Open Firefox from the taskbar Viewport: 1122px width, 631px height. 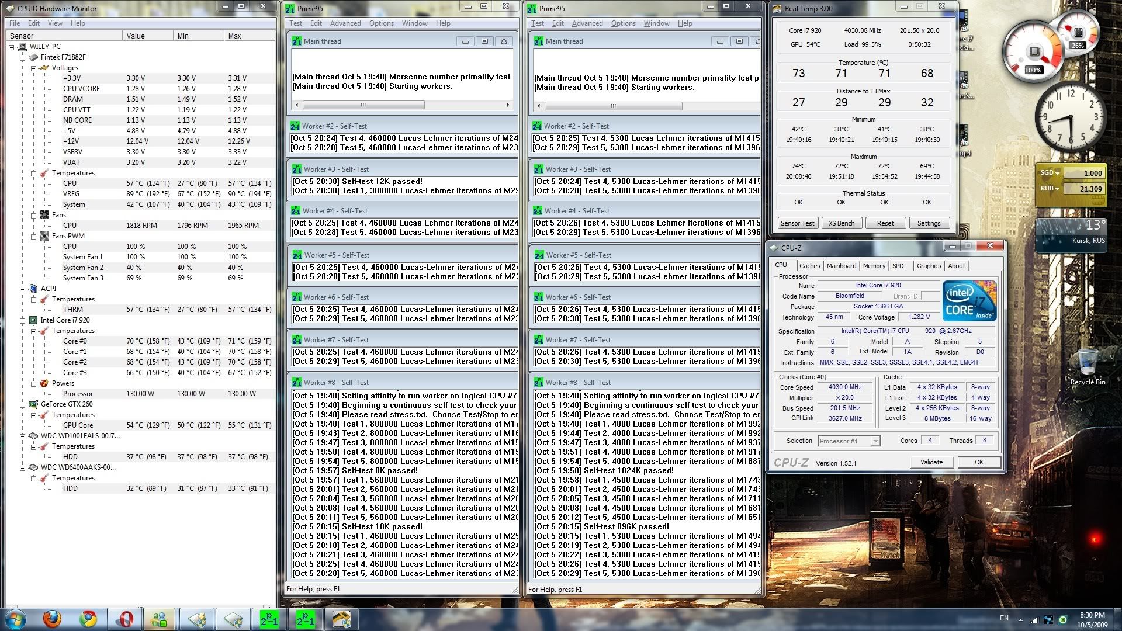tap(52, 619)
